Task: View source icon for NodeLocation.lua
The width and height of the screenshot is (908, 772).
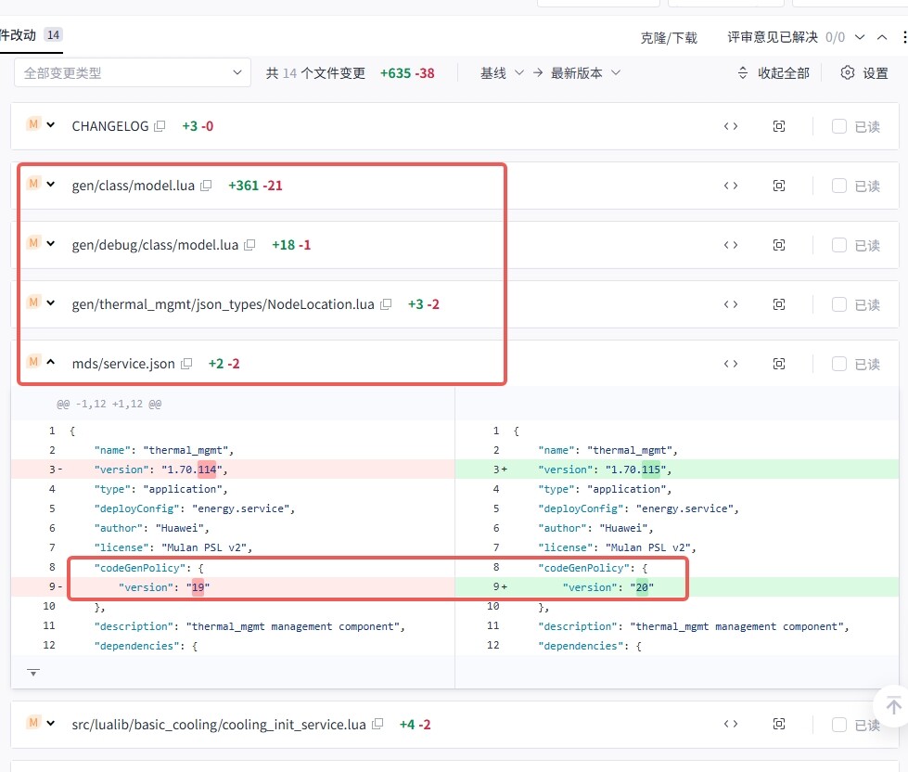Action: click(x=731, y=304)
